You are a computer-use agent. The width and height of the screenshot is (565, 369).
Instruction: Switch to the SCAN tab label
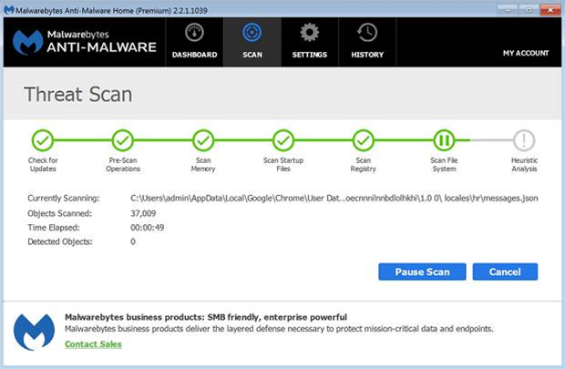coord(252,55)
